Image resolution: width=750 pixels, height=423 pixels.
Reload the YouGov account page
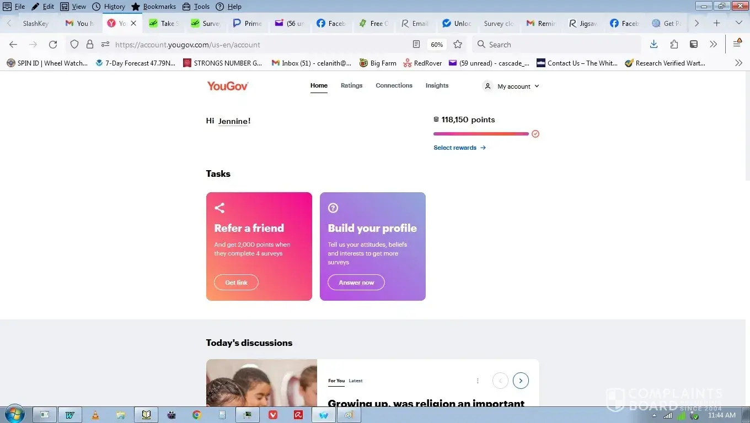click(53, 45)
